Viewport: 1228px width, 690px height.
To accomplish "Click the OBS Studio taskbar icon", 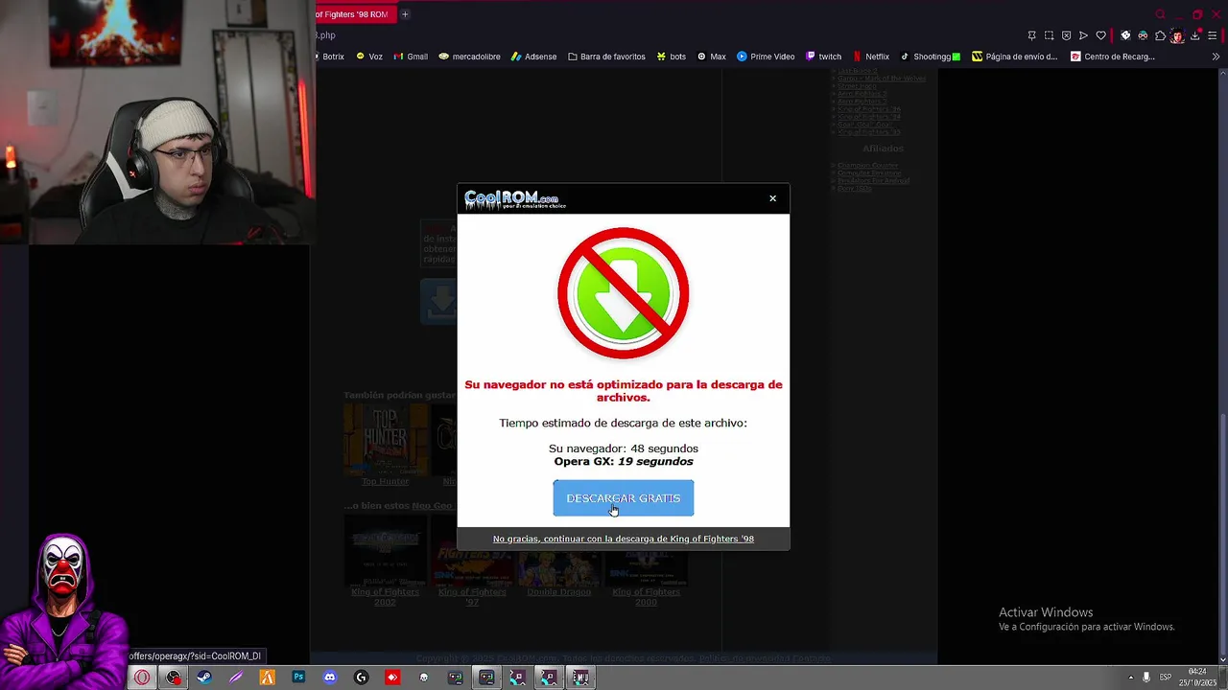I will [x=173, y=678].
